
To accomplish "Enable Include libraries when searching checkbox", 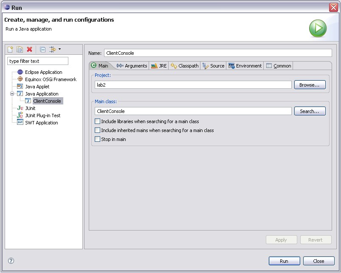I will point(98,121).
